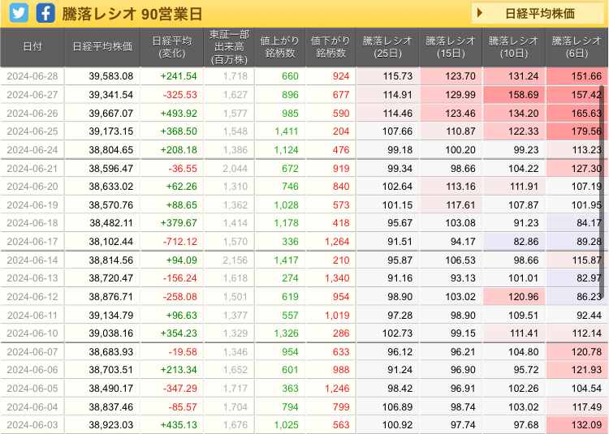Image resolution: width=609 pixels, height=434 pixels.
Task: Click the 6-day ratio 121.93
Action: click(x=586, y=369)
